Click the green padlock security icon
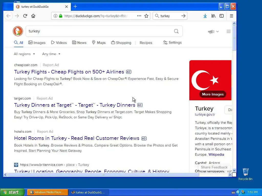 [61, 16]
